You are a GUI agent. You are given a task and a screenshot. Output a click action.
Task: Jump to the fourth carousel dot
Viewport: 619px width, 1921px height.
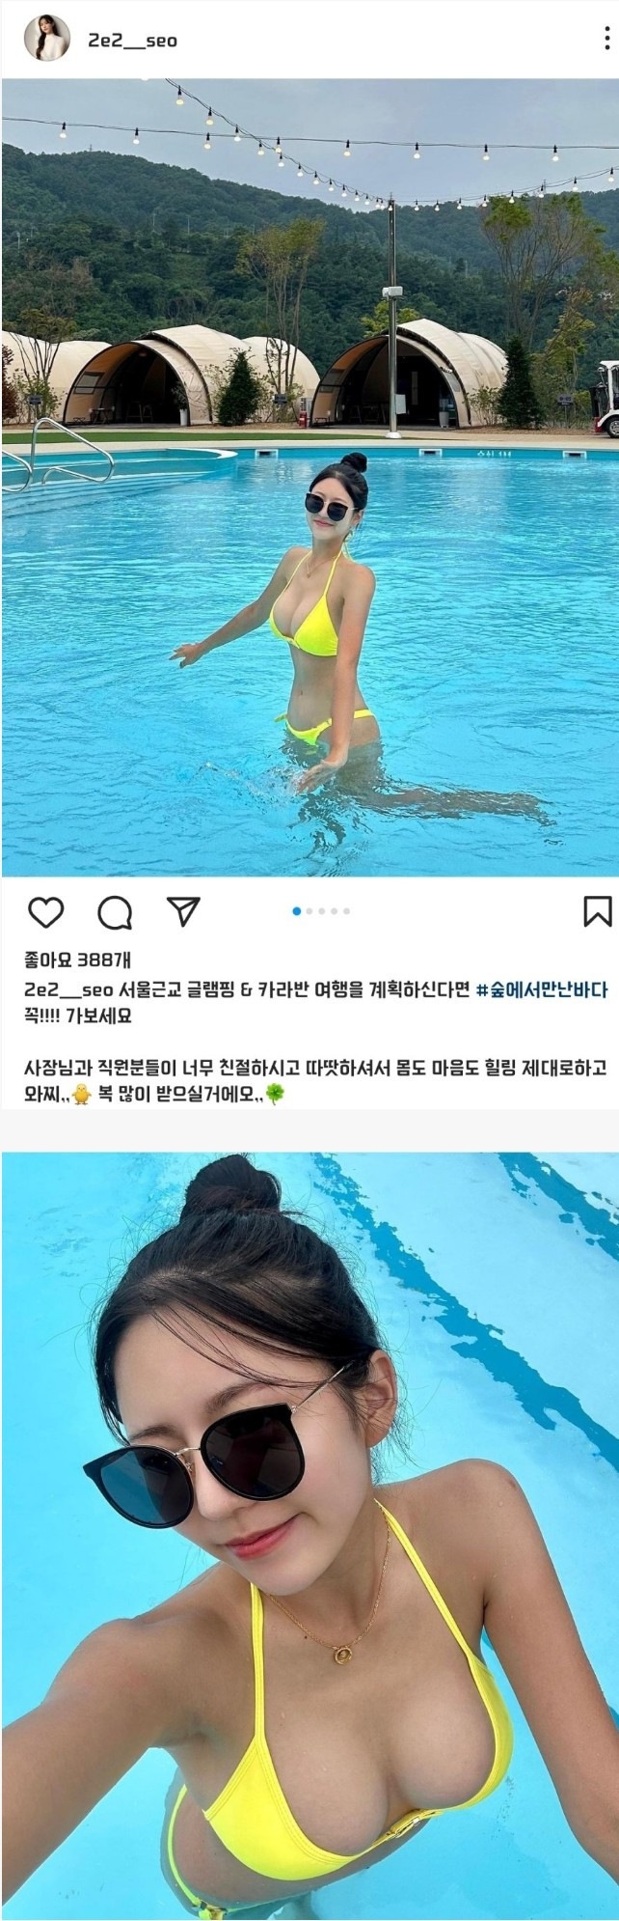click(x=335, y=910)
